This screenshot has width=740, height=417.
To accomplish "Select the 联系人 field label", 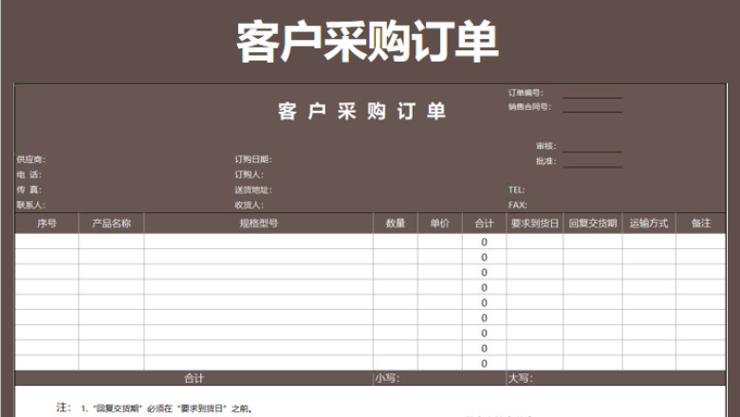I will (x=31, y=205).
